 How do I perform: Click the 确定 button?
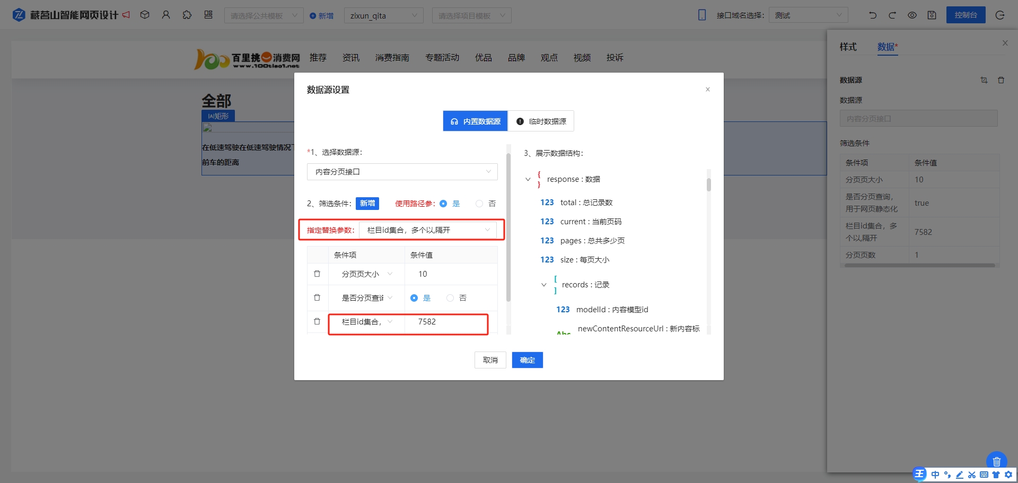(527, 360)
